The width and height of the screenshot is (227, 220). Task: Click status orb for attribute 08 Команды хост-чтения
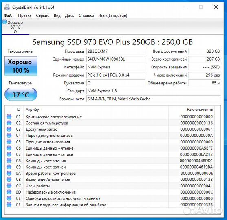(x=9, y=161)
